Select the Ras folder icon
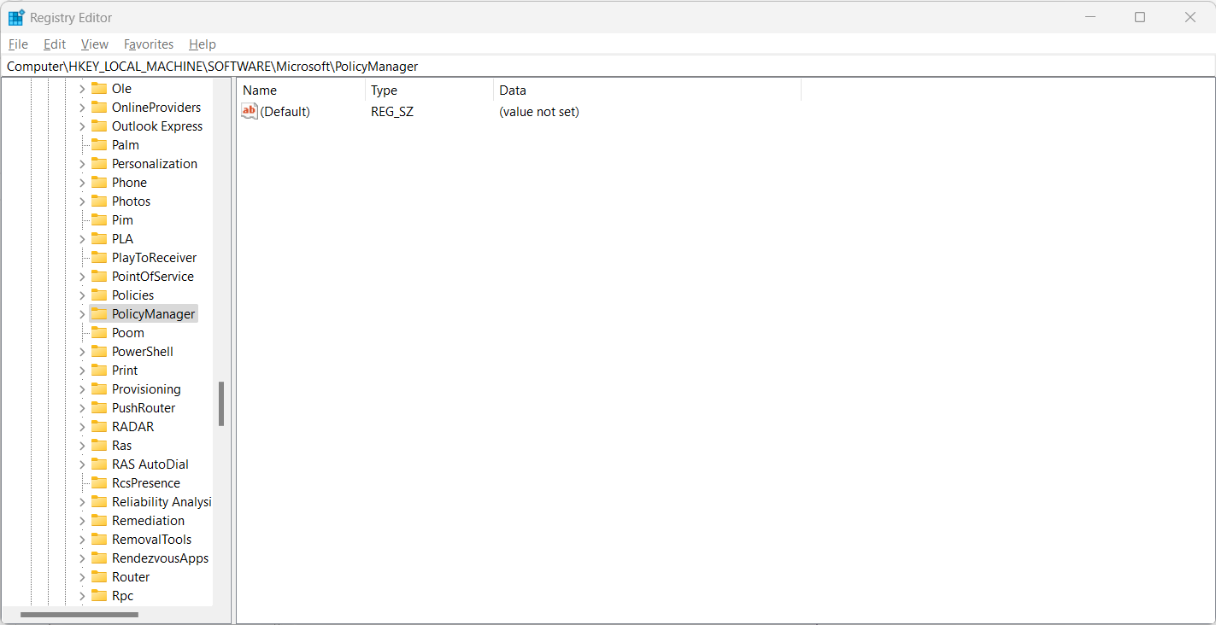Image resolution: width=1216 pixels, height=625 pixels. click(99, 446)
